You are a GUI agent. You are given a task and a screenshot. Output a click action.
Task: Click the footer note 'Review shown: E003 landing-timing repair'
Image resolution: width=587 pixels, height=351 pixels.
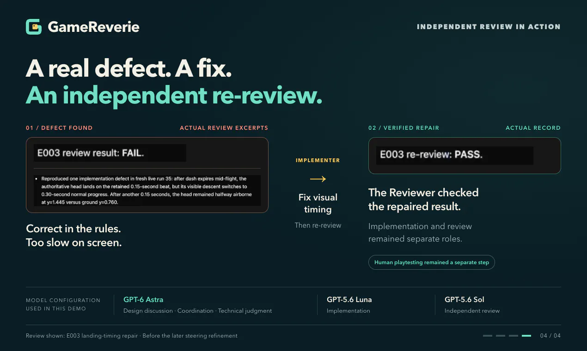click(82, 336)
